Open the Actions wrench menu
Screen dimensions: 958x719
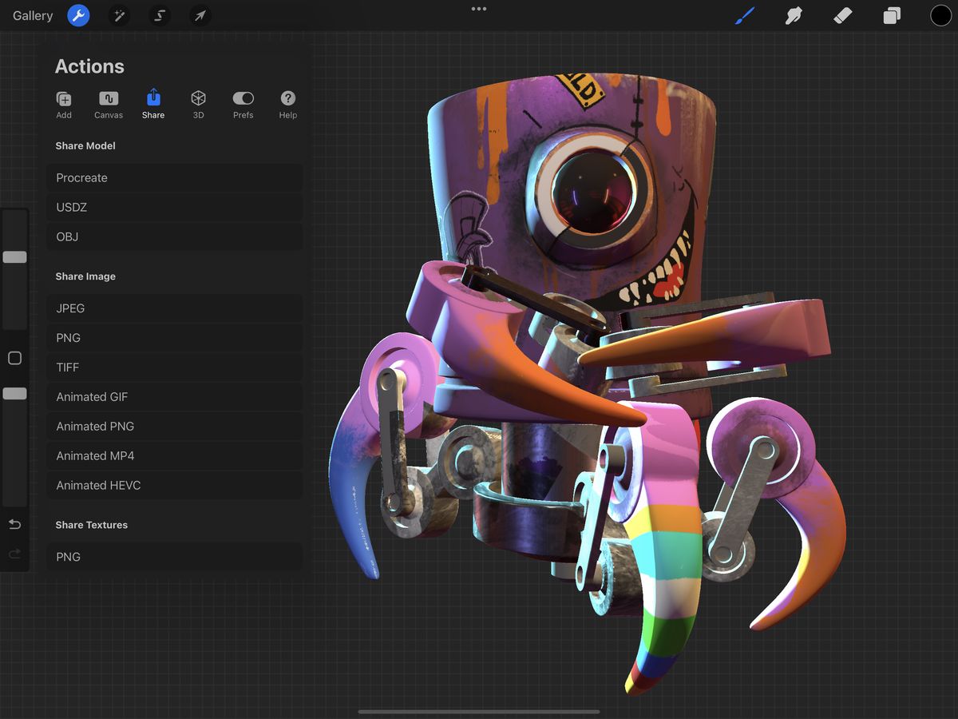tap(78, 15)
